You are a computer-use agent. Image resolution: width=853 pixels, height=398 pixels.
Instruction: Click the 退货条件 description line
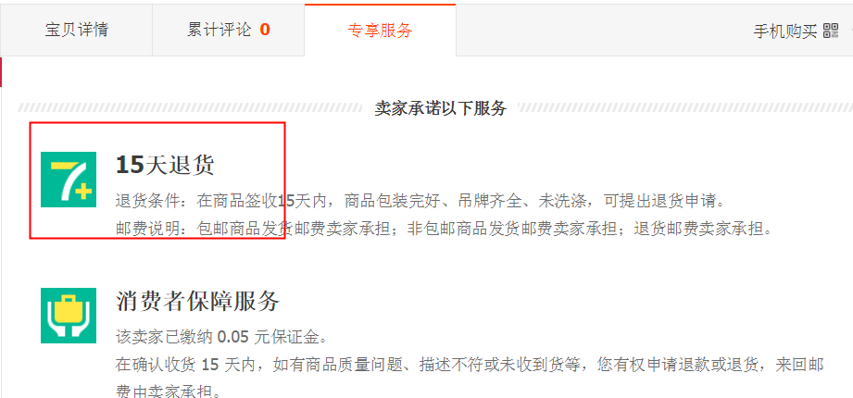pos(421,202)
